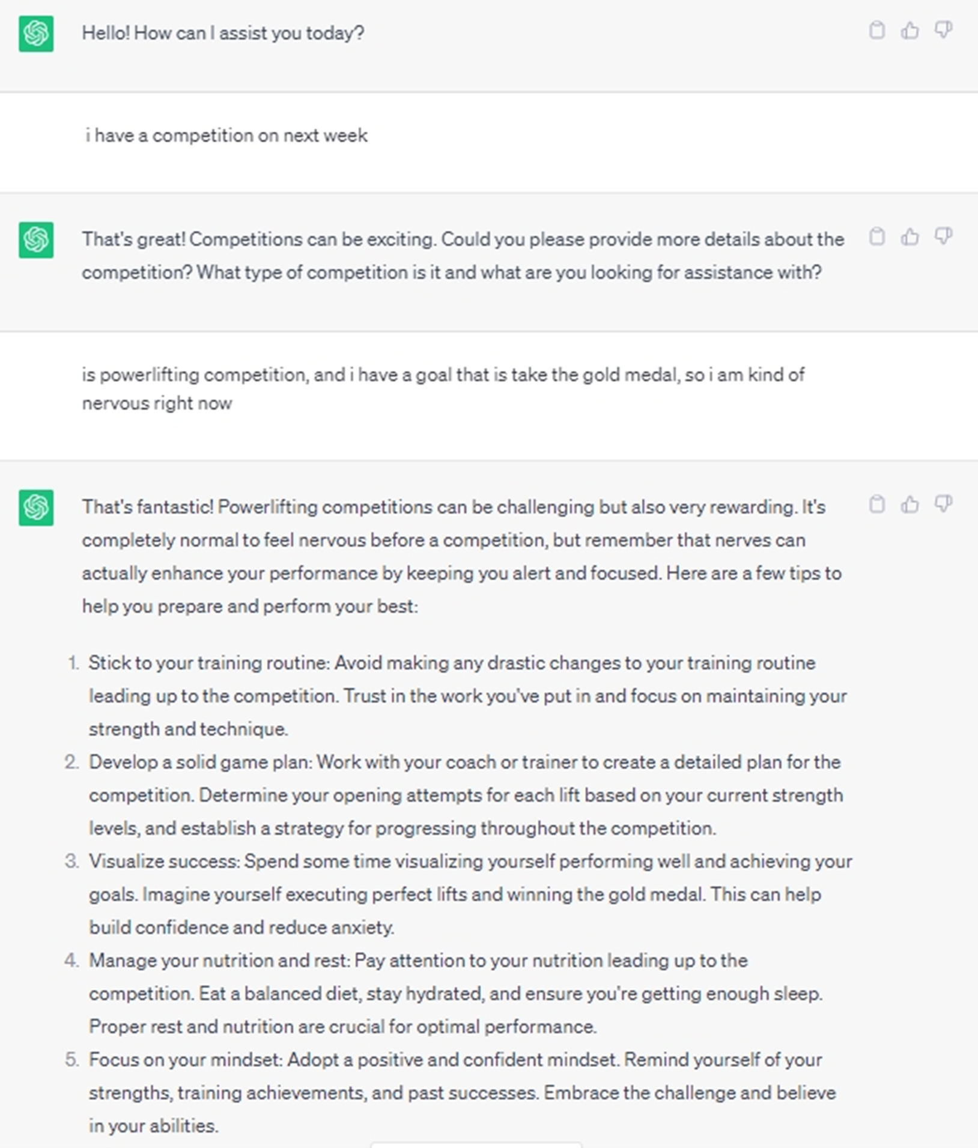Viewport: 978px width, 1148px height.
Task: Select the user message about powerlifting gold medal
Action: (443, 389)
